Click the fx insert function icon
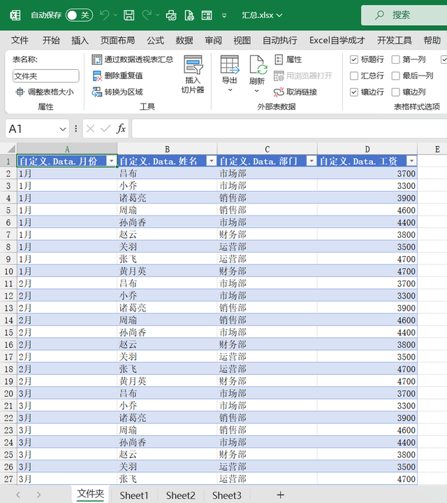The width and height of the screenshot is (447, 503). 121,129
